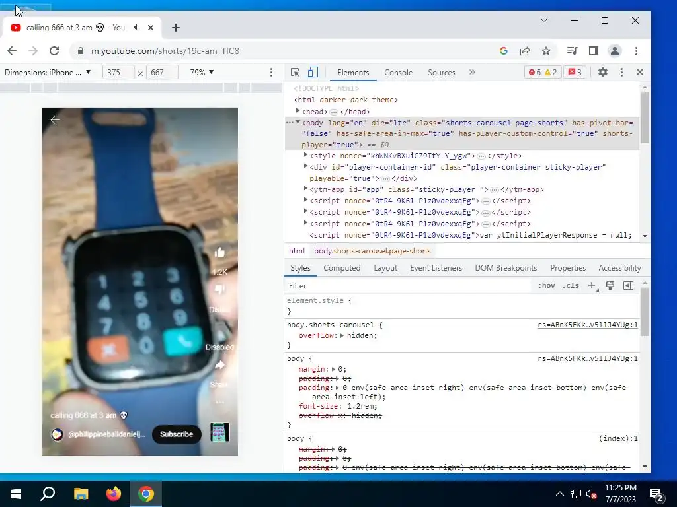Collapse the body element node
Image resolution: width=677 pixels, height=507 pixels.
(x=298, y=122)
